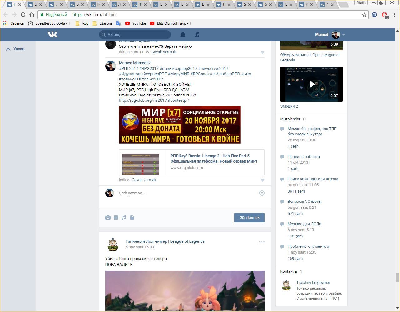Go to browser home page

[x=32, y=15]
